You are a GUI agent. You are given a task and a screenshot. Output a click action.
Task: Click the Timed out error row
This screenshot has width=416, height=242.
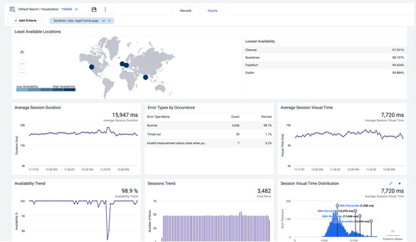coord(209,134)
